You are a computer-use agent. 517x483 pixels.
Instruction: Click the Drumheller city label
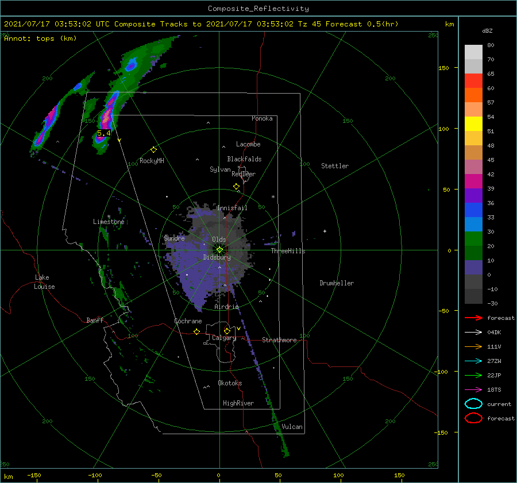tap(337, 283)
